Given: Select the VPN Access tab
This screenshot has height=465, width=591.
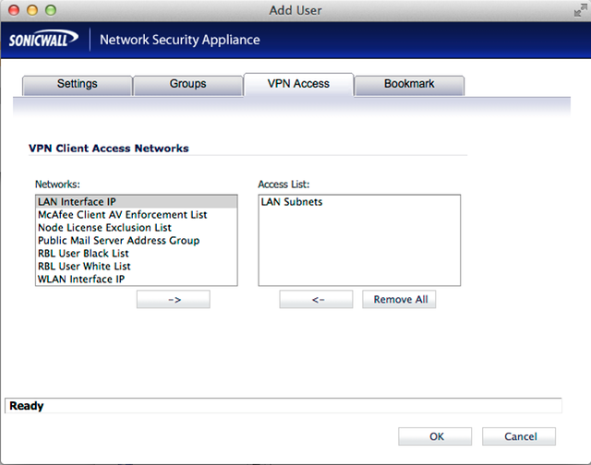Looking at the screenshot, I should pyautogui.click(x=298, y=84).
